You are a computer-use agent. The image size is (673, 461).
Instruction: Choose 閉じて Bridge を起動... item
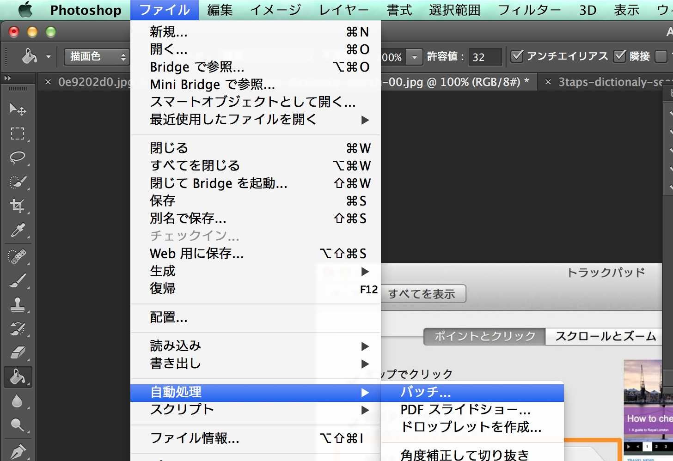tap(256, 183)
